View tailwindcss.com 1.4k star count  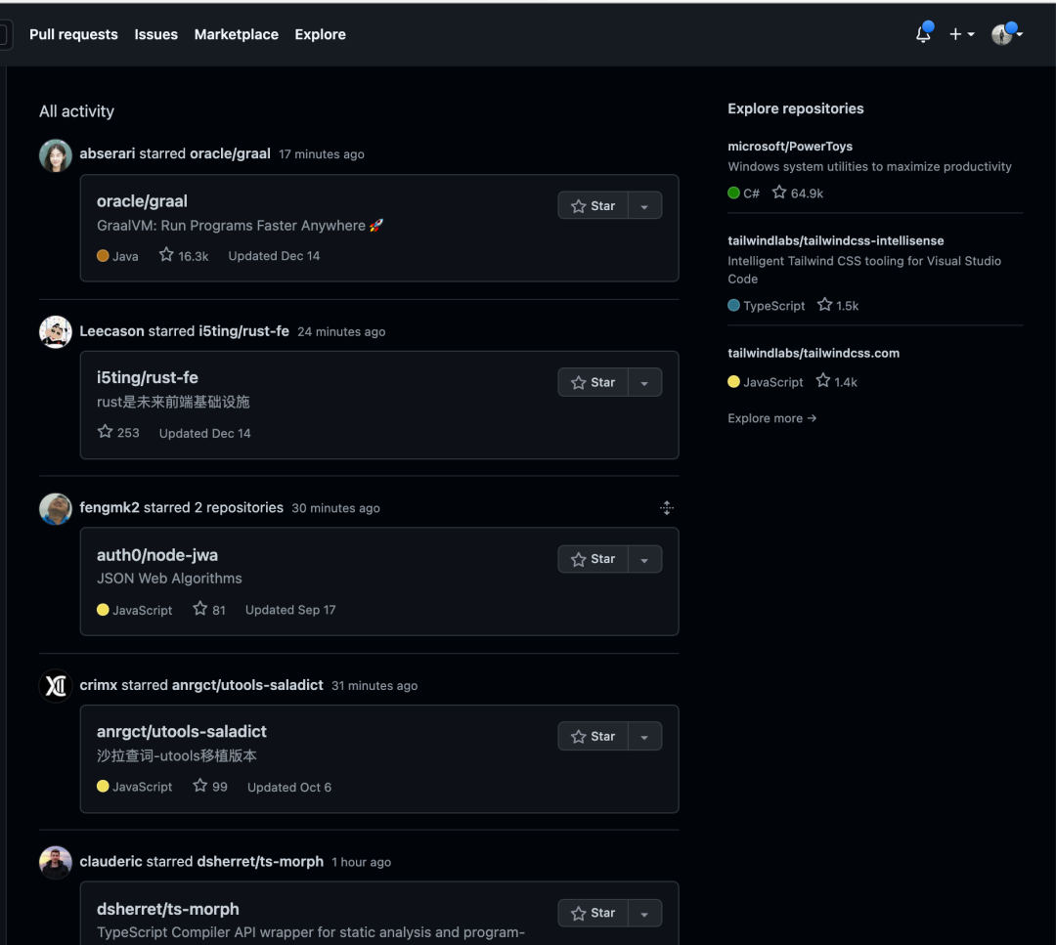836,381
